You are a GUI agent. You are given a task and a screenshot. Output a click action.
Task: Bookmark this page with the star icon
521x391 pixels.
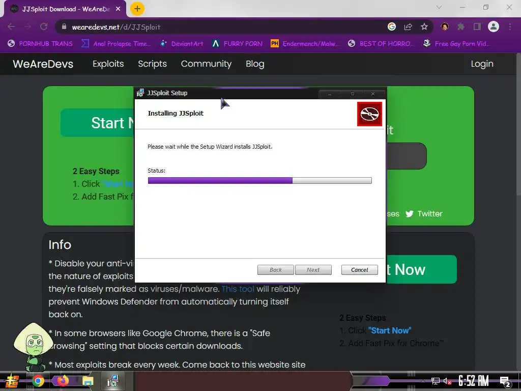click(x=424, y=26)
